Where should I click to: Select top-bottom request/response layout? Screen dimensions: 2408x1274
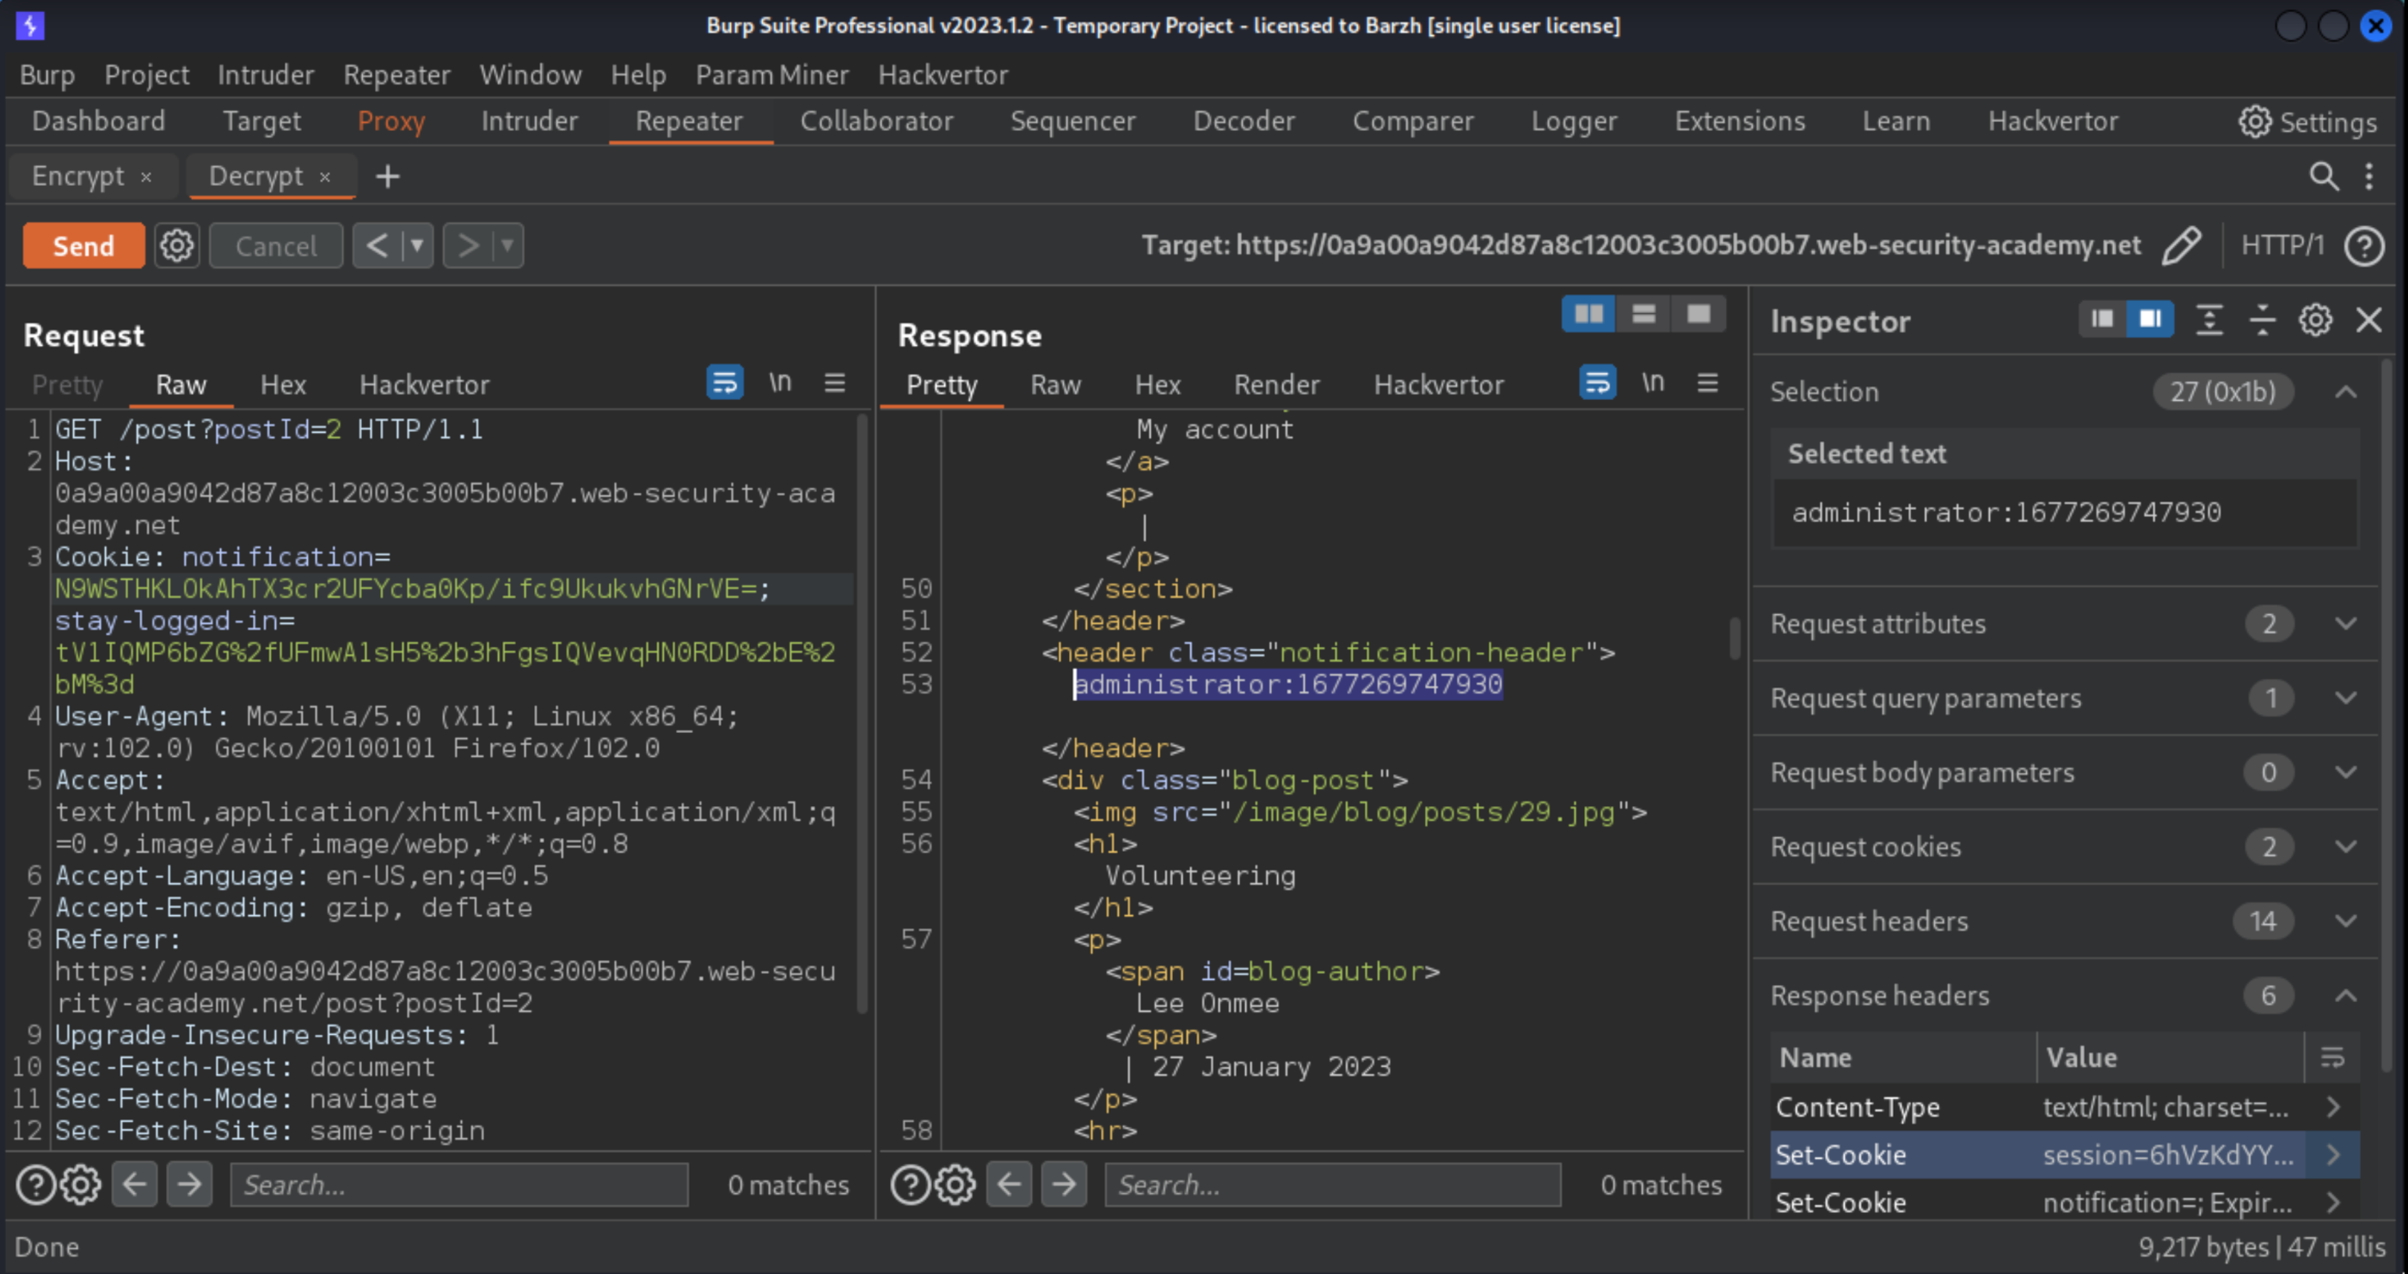[1643, 313]
